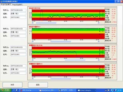Click right scroll arrow under 回潮筒出口水分 chart
123x92 pixels.
point(99,60)
